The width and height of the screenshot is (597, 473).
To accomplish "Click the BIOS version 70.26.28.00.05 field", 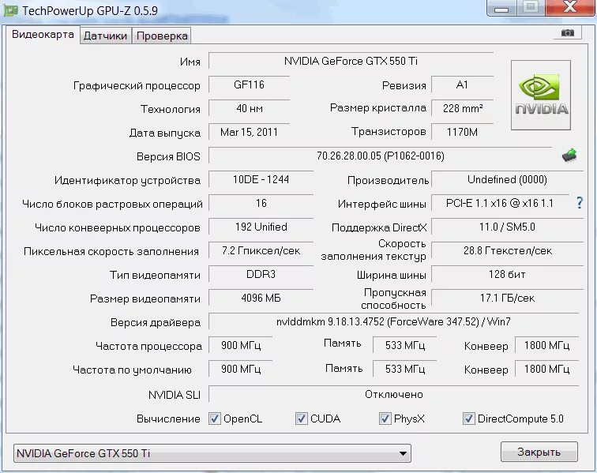I will tap(381, 156).
